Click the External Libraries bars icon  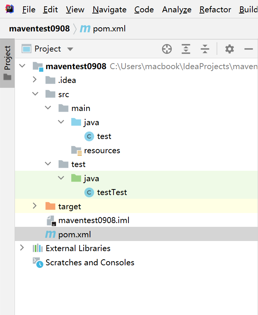(x=38, y=248)
